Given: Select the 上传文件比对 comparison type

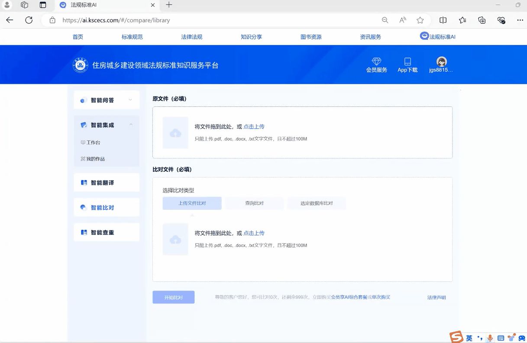Looking at the screenshot, I should (x=192, y=203).
